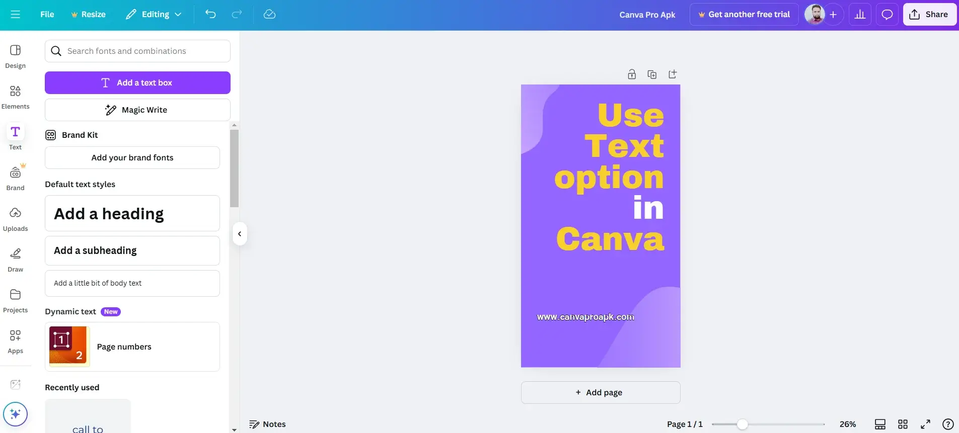Adjust the zoom slider handle

click(742, 424)
